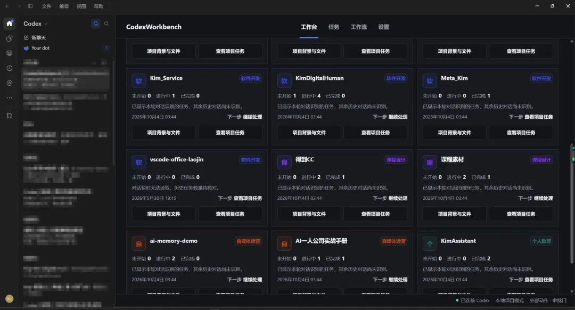Click the 自媒体运营 tag on ai-memory-demo
The width and height of the screenshot is (575, 310).
click(248, 241)
